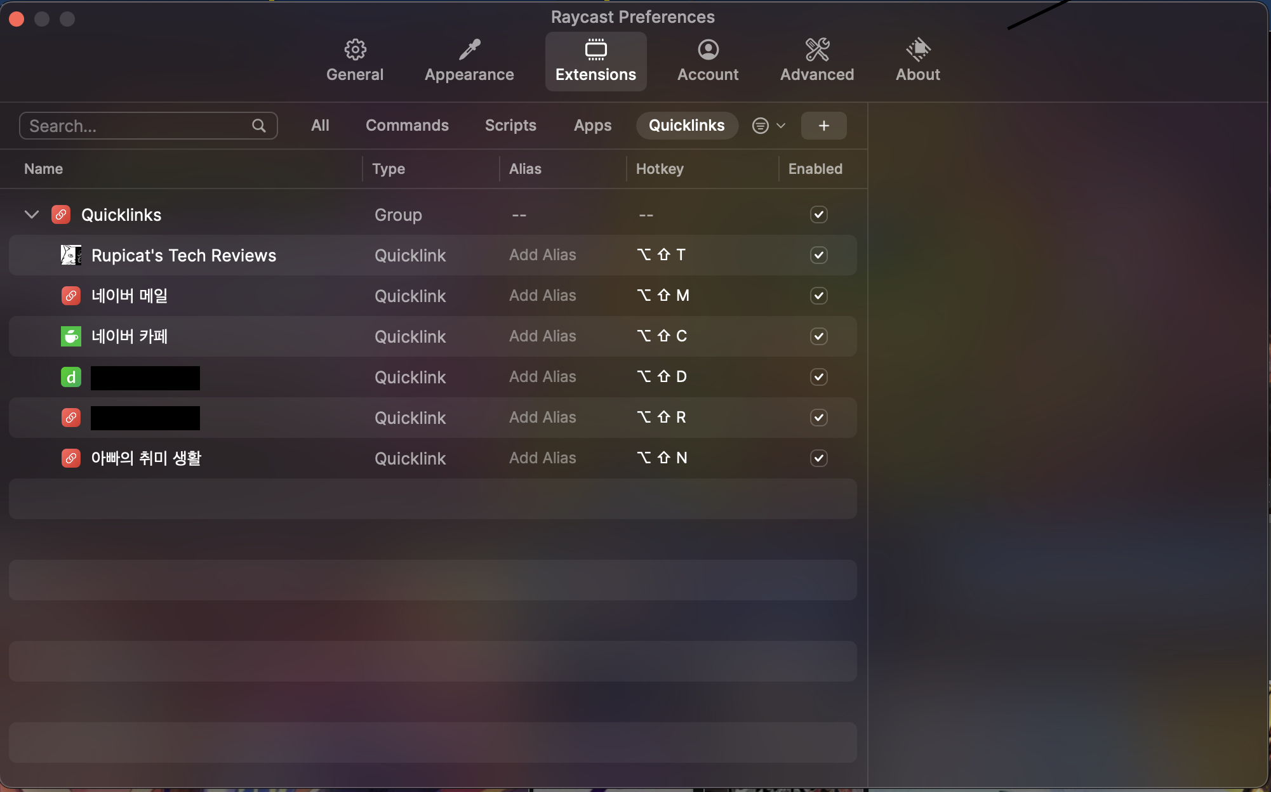The height and width of the screenshot is (792, 1271).
Task: Open the filter options dropdown
Action: (x=768, y=126)
